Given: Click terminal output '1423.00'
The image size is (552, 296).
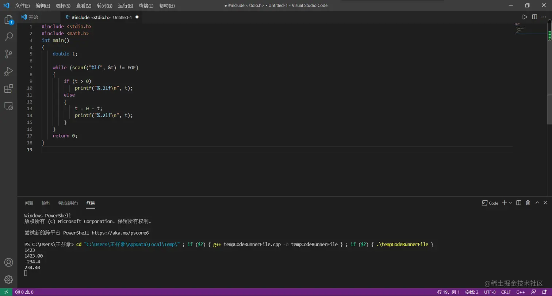Looking at the screenshot, I should 34,256.
